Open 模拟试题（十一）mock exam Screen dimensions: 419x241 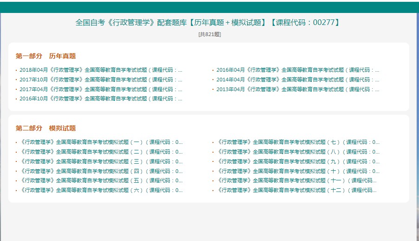(x=297, y=180)
